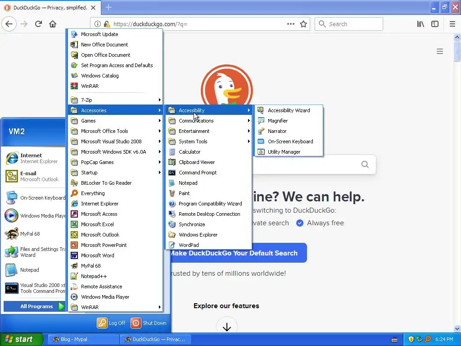The image size is (461, 346).
Task: Click All Programs button
Action: tap(34, 306)
